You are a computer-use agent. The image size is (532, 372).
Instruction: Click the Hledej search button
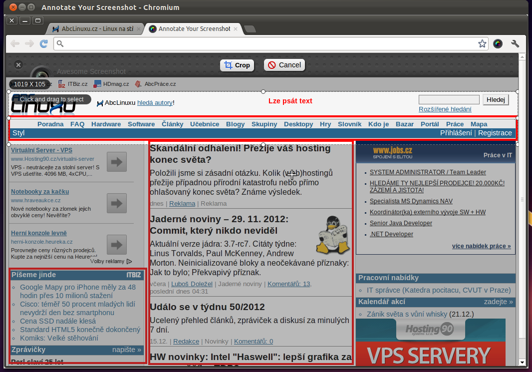[x=496, y=99]
